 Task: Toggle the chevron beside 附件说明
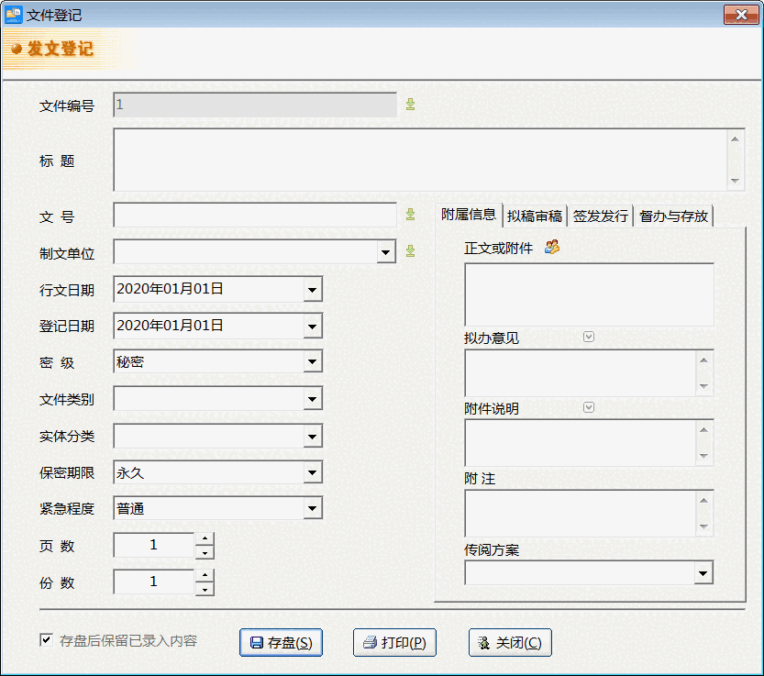click(x=587, y=406)
